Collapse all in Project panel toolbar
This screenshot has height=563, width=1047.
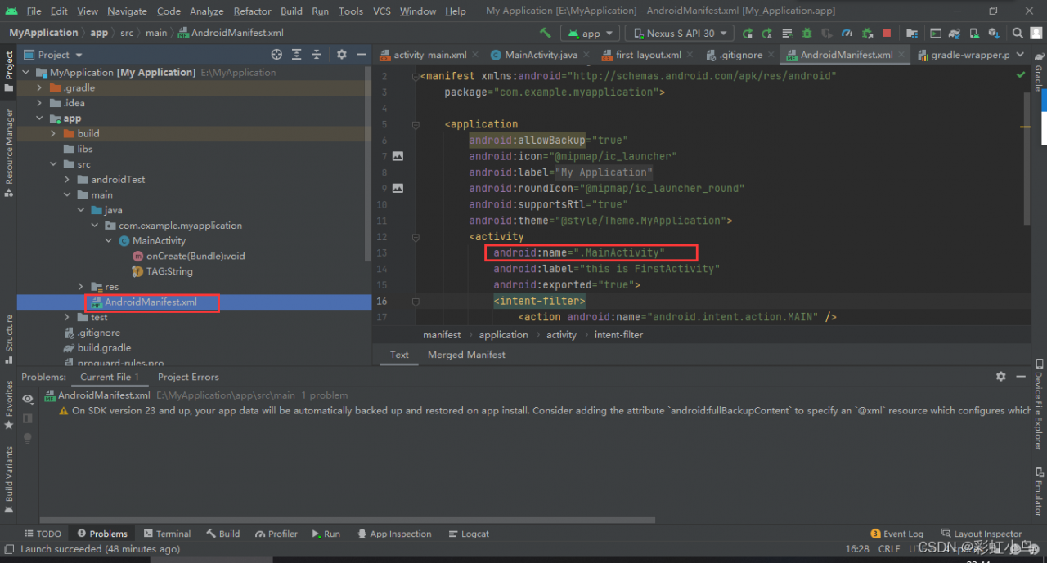[317, 55]
